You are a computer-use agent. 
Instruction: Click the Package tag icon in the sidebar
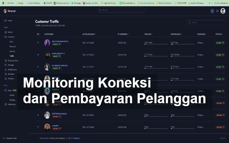(6, 65)
